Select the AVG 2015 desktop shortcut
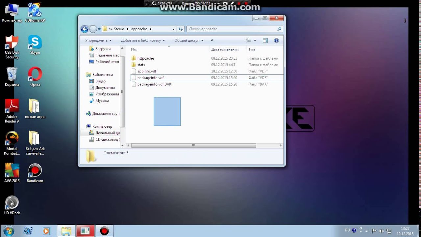 [x=12, y=173]
